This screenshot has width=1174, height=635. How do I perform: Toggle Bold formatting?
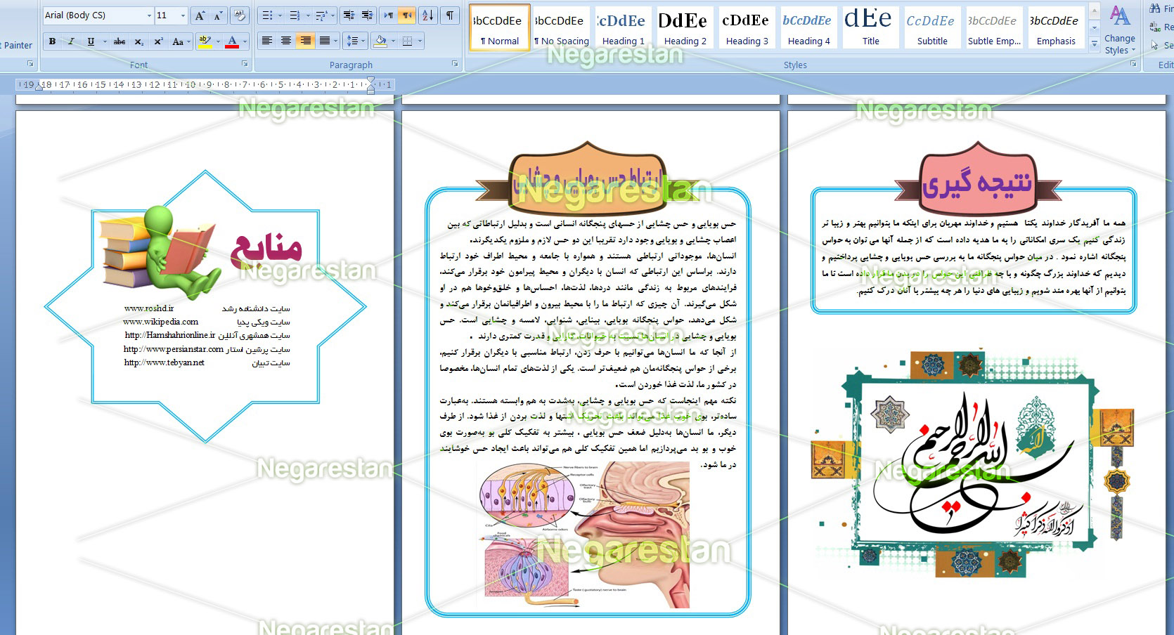52,41
